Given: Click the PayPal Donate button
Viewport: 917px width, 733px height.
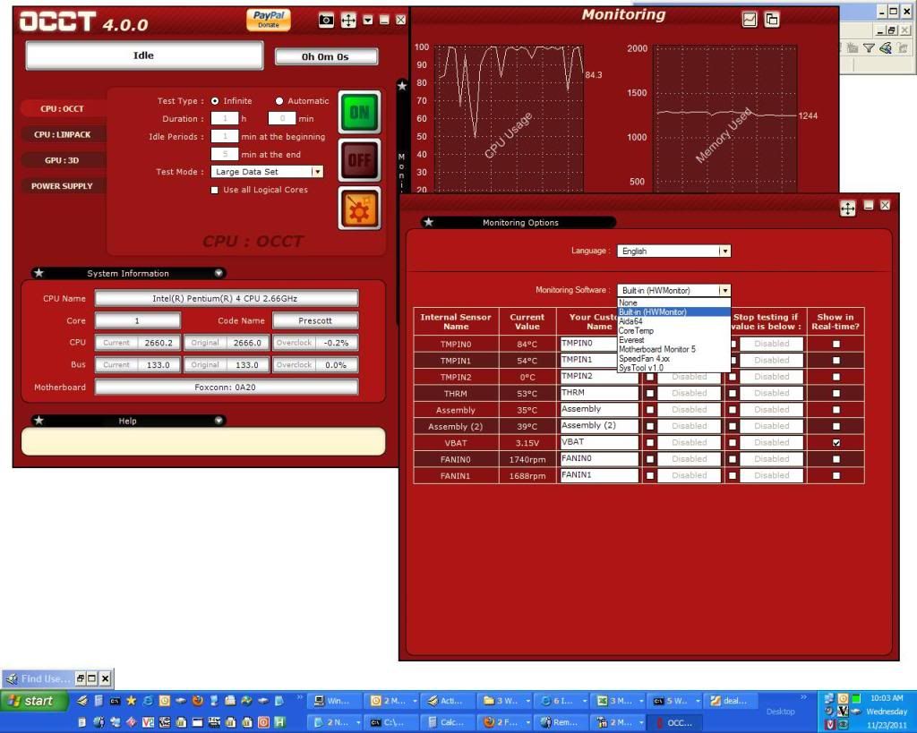Looking at the screenshot, I should (269, 20).
